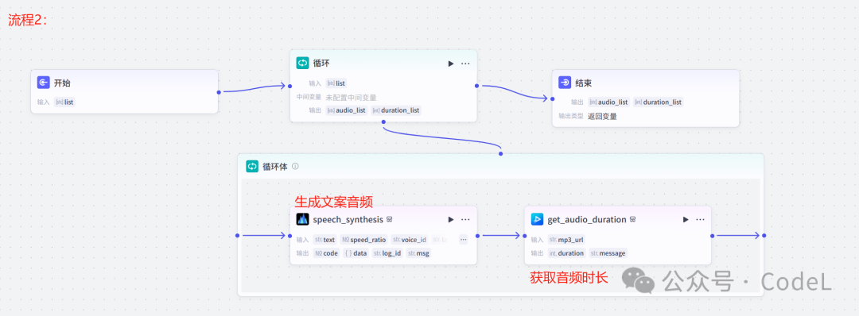This screenshot has width=859, height=316.
Task: Click plugin badge icon beside get_audio_duration title
Action: pos(632,220)
